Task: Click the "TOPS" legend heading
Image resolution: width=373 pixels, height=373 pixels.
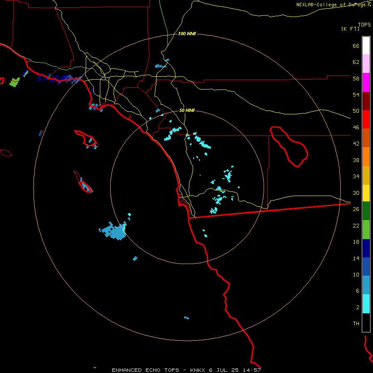Action: 364,24
